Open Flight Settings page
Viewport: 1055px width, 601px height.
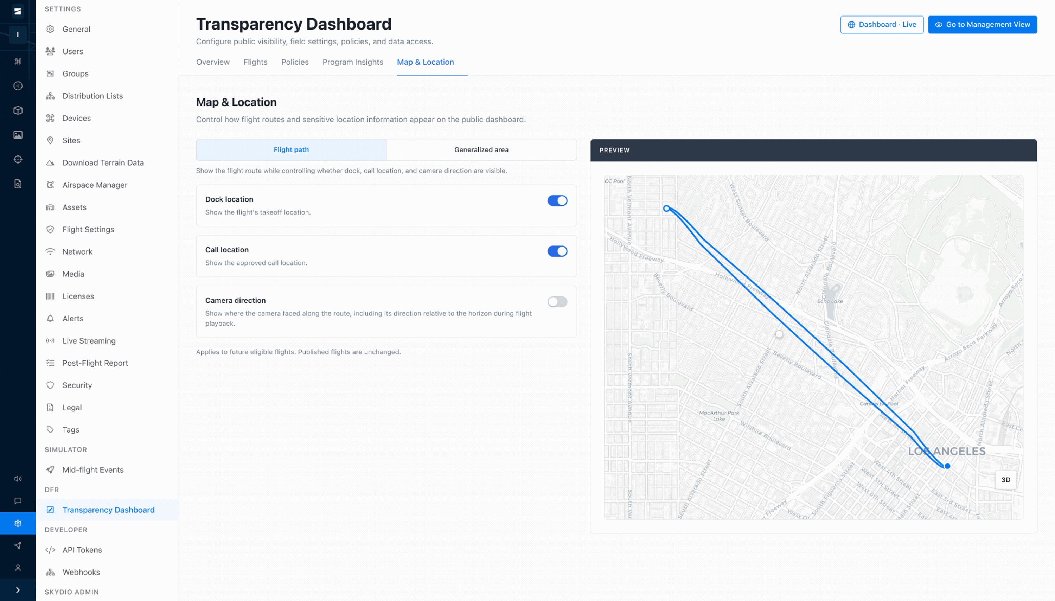[x=107, y=230]
